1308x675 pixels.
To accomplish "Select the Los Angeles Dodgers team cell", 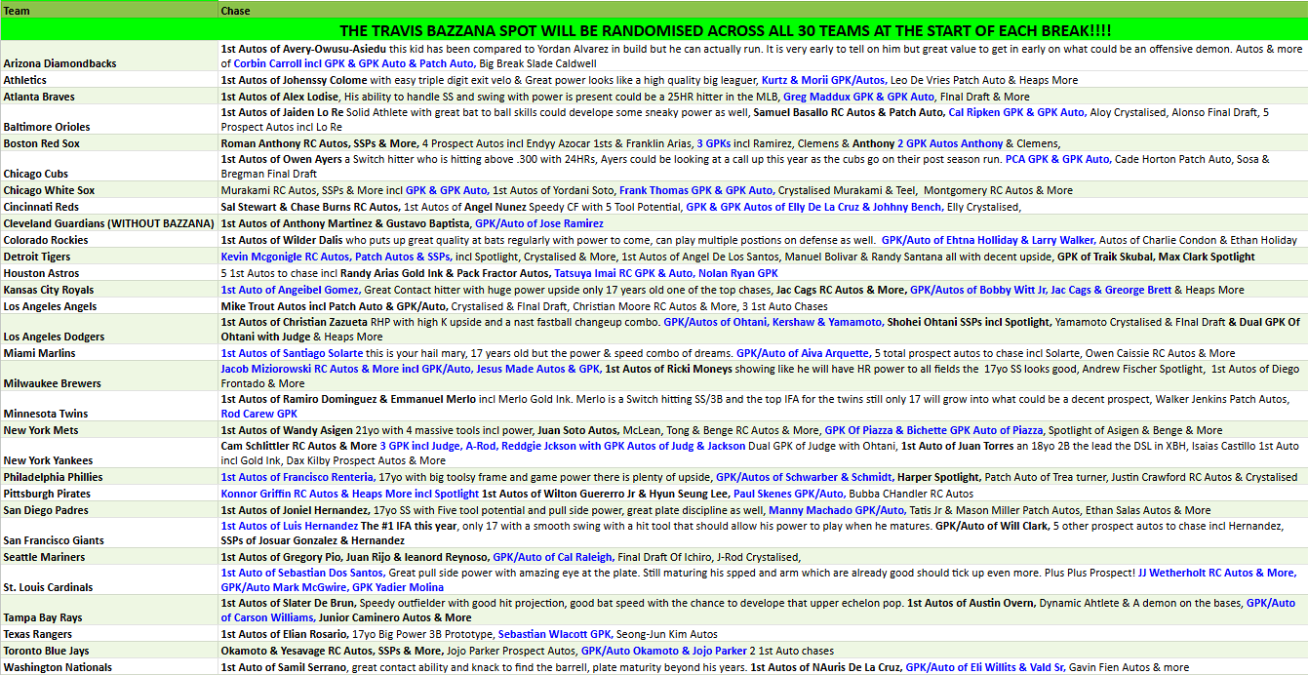I will coord(109,330).
